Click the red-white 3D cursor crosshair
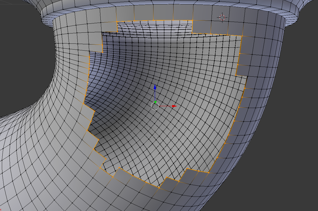This screenshot has height=211, width=318. pos(222,18)
